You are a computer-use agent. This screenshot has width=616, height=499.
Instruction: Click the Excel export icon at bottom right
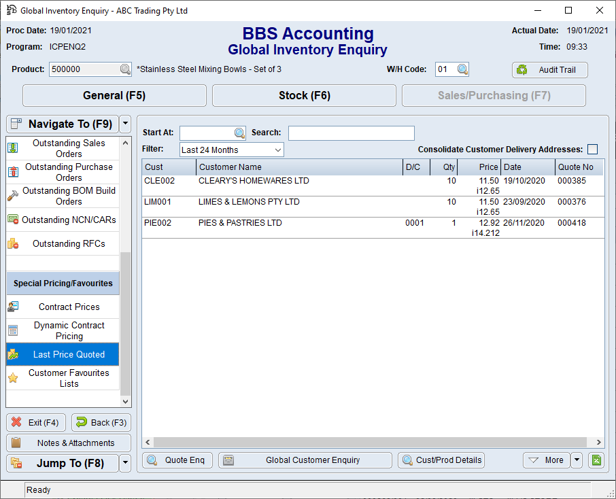[x=596, y=460]
